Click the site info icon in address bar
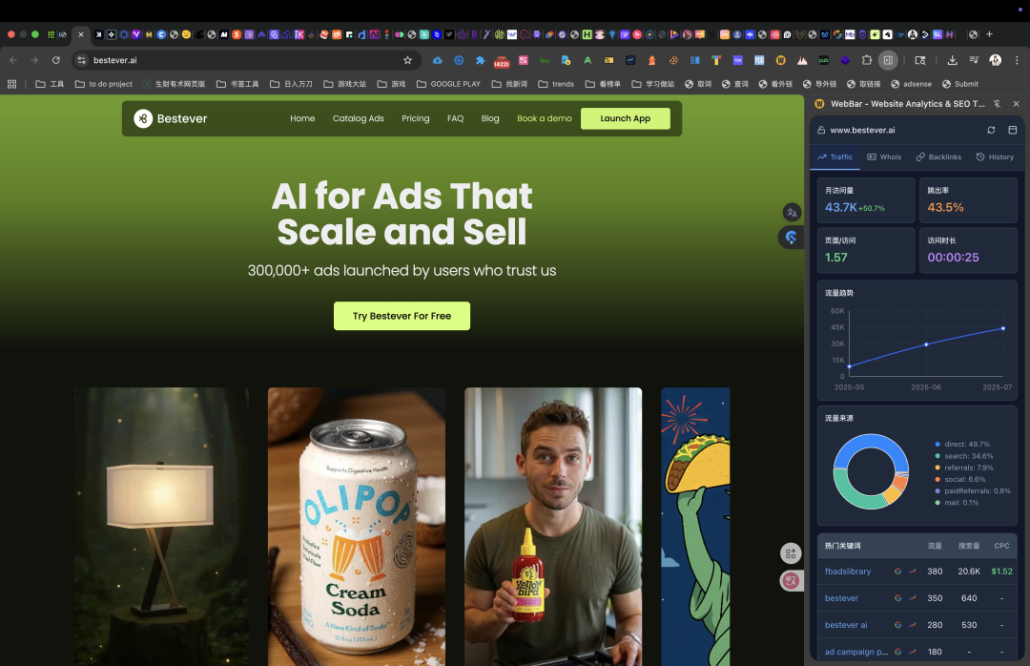Image resolution: width=1030 pixels, height=666 pixels. pos(81,60)
